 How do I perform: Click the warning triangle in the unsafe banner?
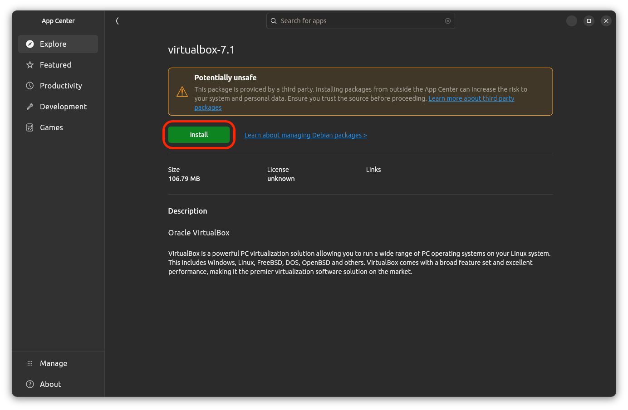point(182,92)
